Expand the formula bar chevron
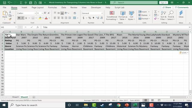The width and height of the screenshot is (192, 108). [190, 27]
